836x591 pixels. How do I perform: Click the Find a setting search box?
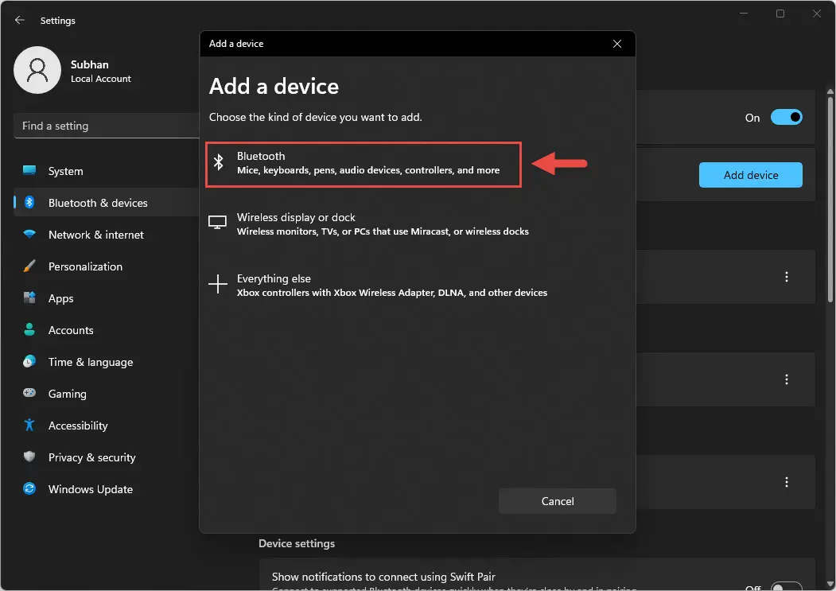[107, 126]
